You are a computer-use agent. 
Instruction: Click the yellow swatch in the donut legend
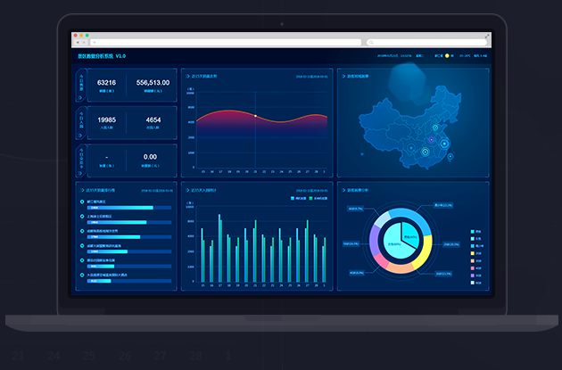pos(473,253)
